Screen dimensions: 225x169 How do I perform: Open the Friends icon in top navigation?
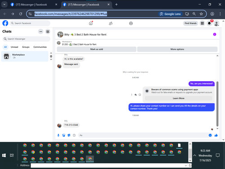(x=111, y=23)
